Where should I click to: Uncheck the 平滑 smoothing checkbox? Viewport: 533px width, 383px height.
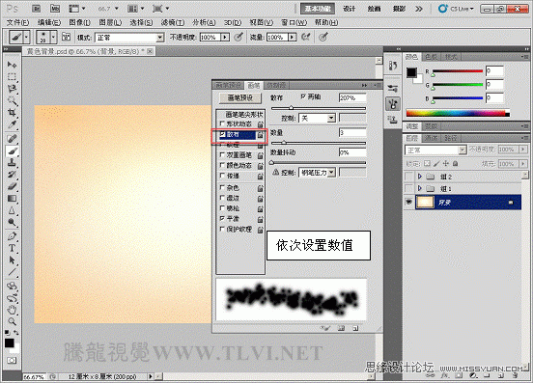pos(222,218)
